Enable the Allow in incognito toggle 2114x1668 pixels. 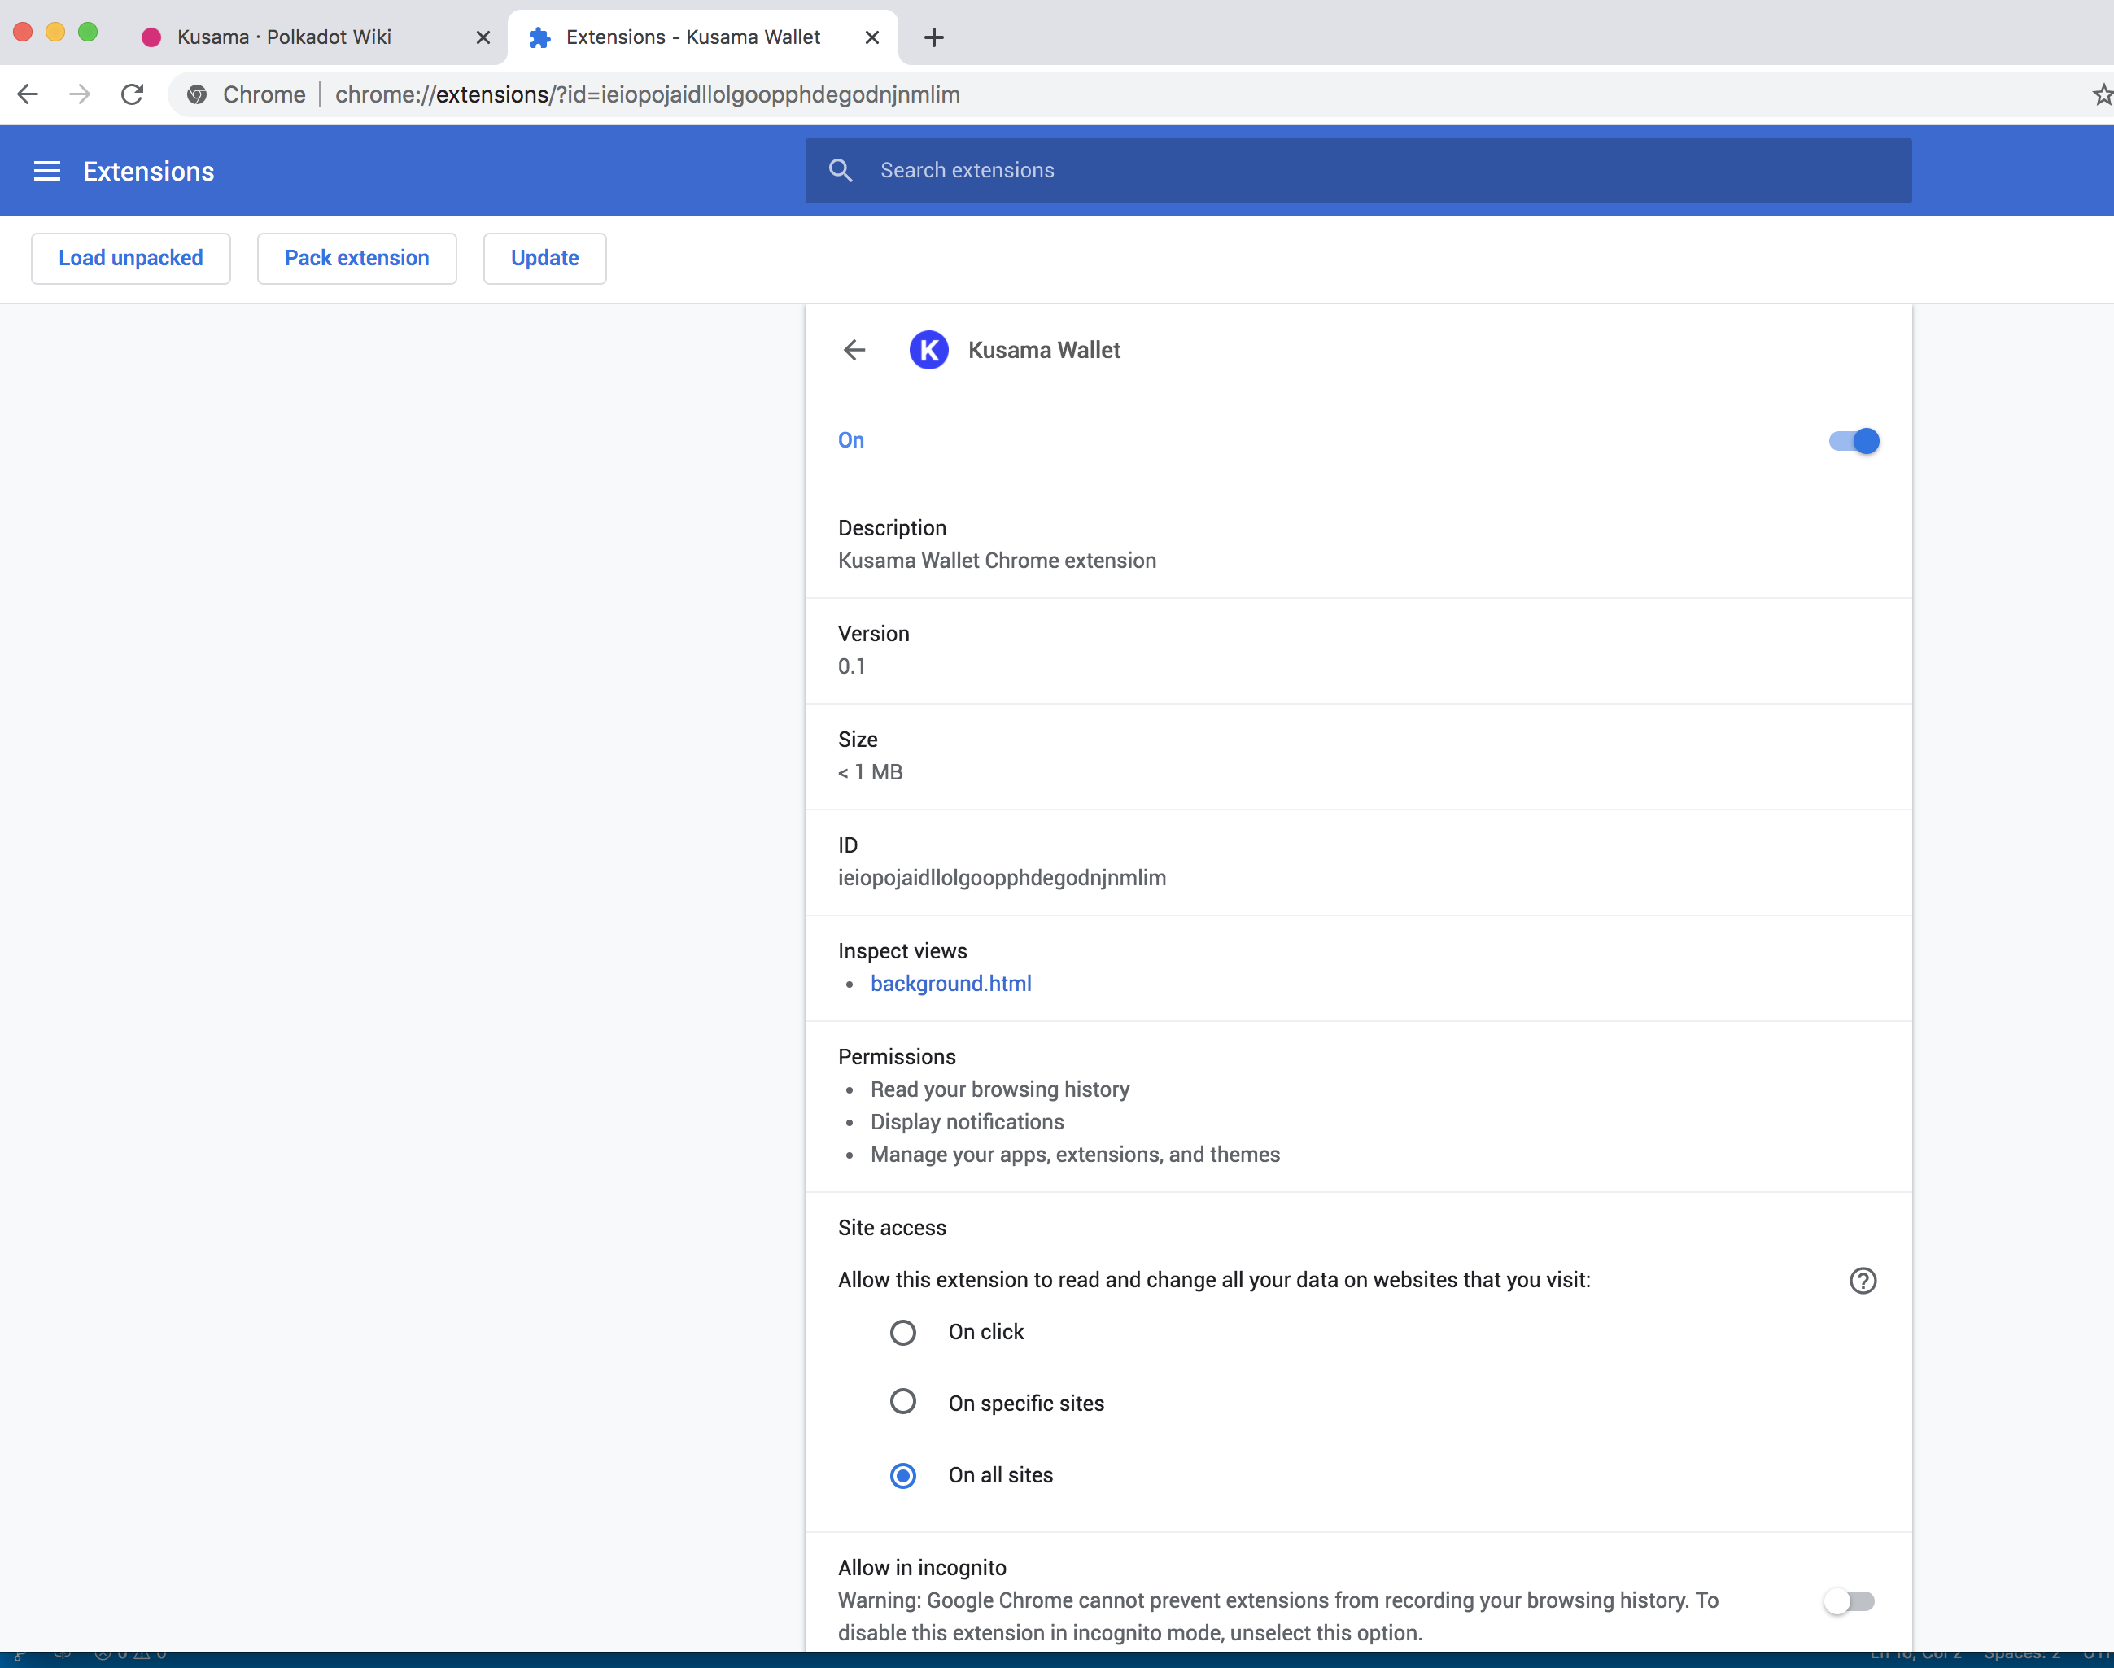tap(1849, 1600)
